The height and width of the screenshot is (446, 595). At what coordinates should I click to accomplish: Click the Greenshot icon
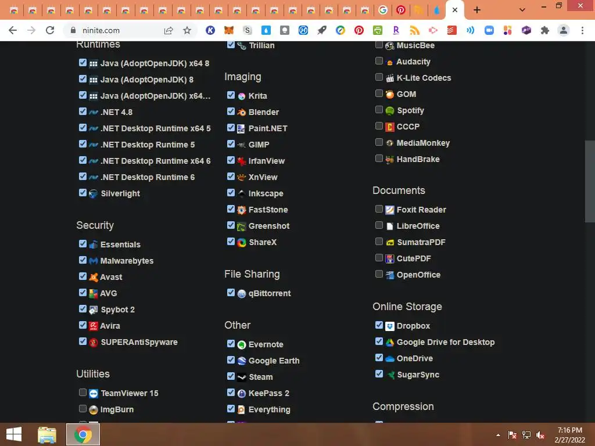241,226
